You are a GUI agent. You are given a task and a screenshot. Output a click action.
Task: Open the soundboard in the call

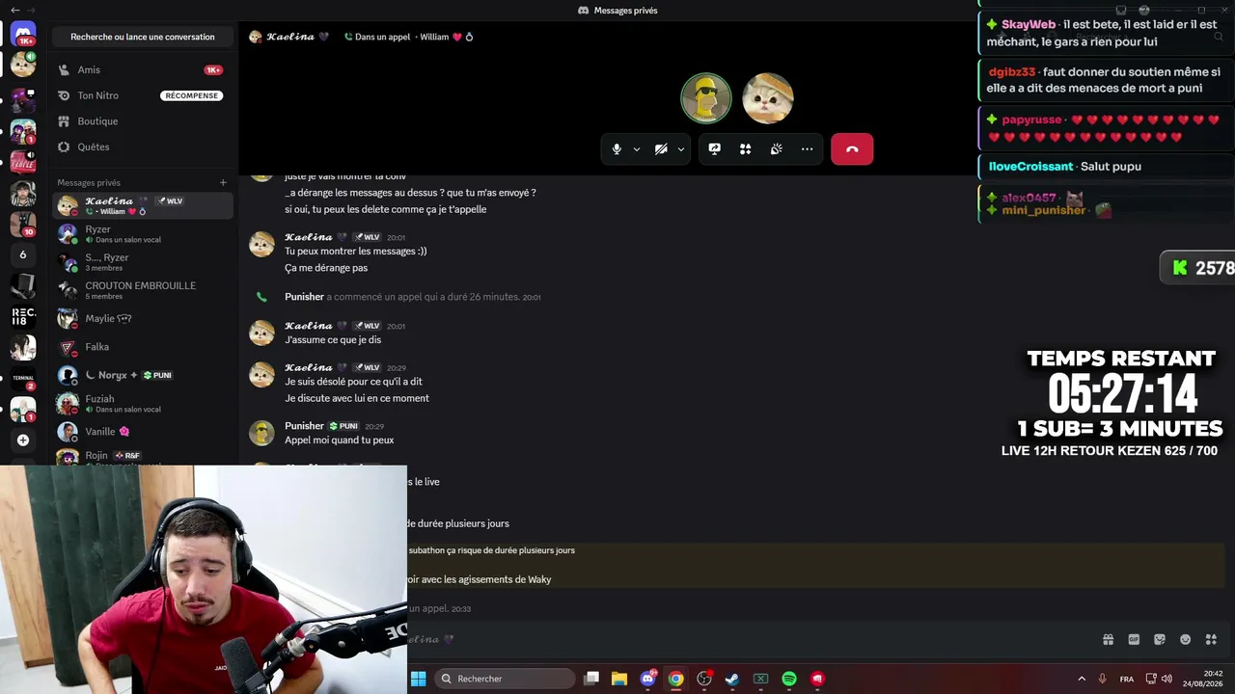[x=776, y=149]
